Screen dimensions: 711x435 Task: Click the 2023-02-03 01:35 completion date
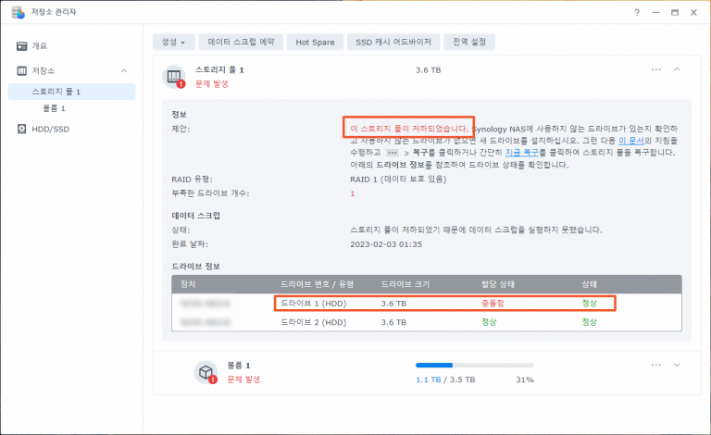[386, 244]
